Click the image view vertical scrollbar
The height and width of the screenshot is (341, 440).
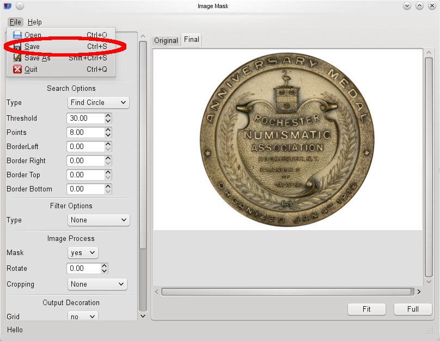click(x=429, y=167)
